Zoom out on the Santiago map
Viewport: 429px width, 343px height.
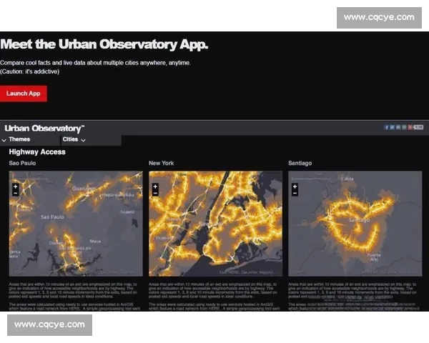click(295, 192)
